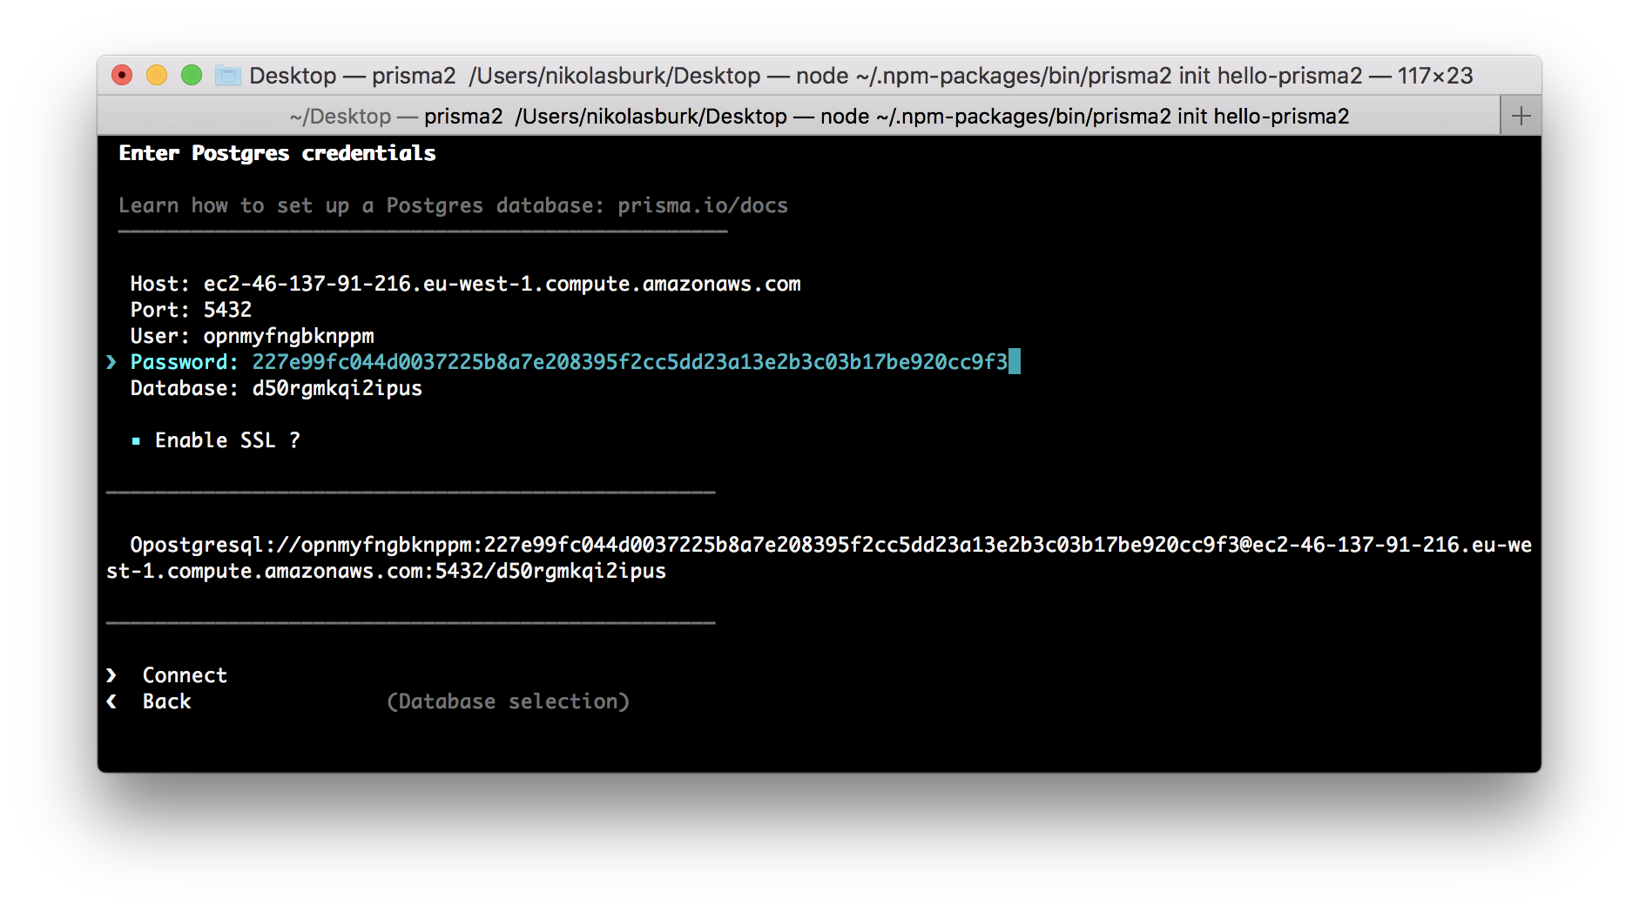This screenshot has height=912, width=1639.
Task: Click the blue cursor in the Password field
Action: coord(1016,362)
